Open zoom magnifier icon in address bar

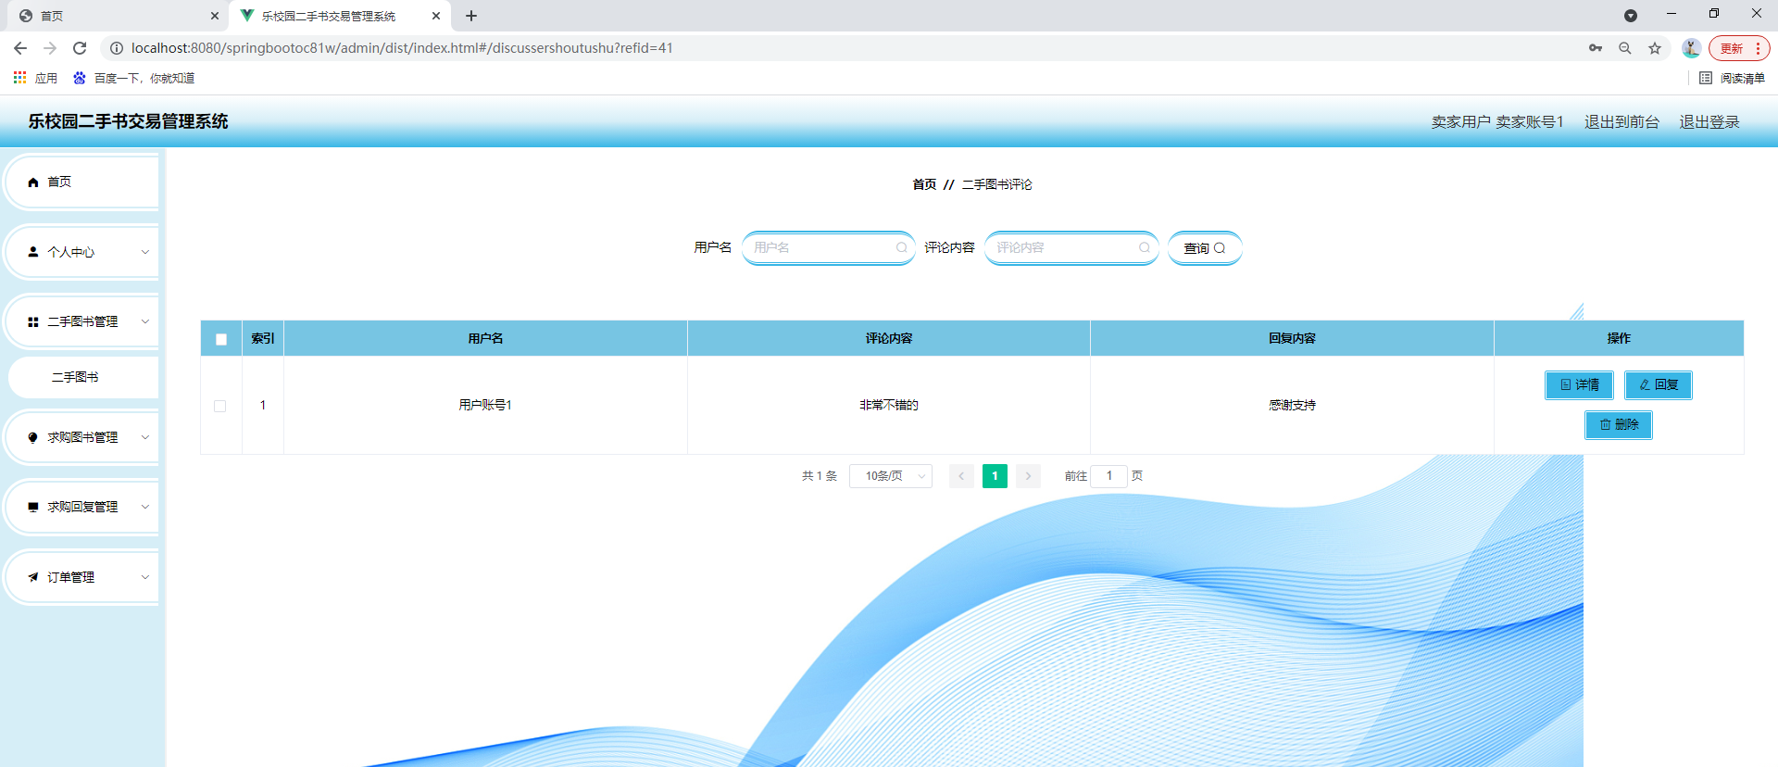(x=1625, y=48)
